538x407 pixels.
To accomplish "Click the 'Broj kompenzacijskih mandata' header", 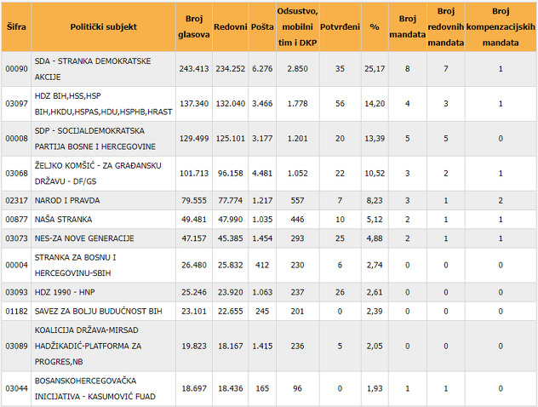I will [501, 26].
